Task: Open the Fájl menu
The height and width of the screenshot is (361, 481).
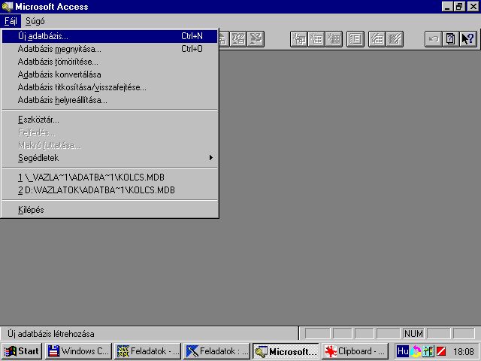Action: click(11, 21)
